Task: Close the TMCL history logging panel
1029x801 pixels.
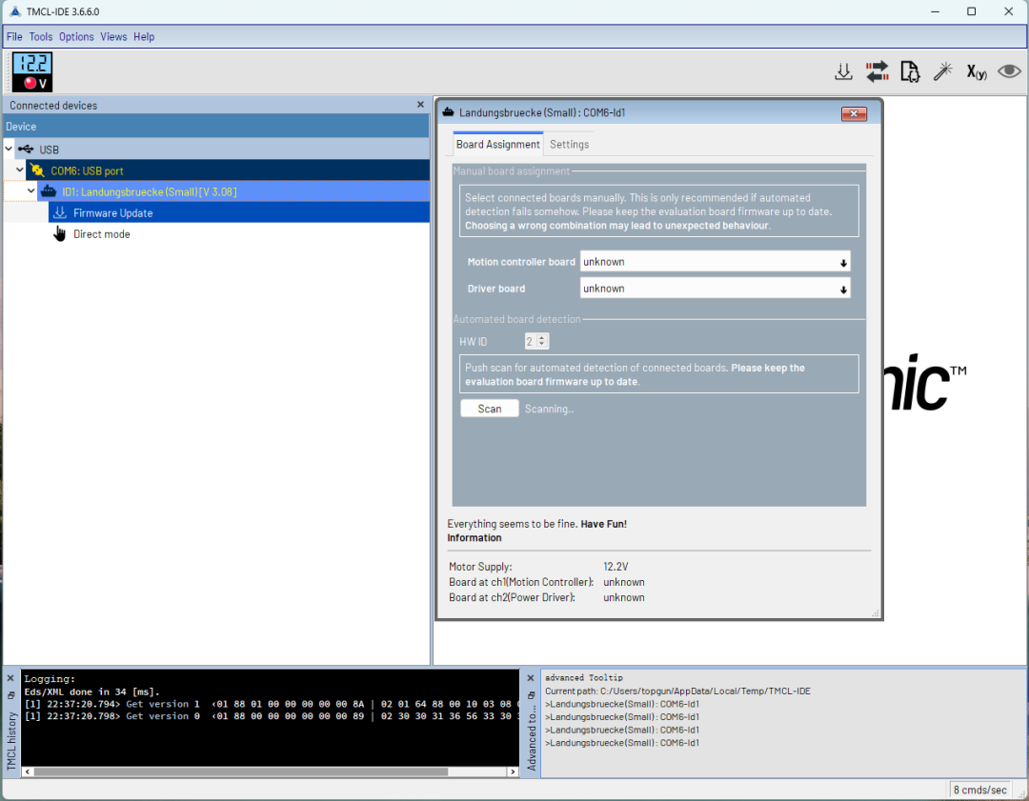Action: (10, 678)
